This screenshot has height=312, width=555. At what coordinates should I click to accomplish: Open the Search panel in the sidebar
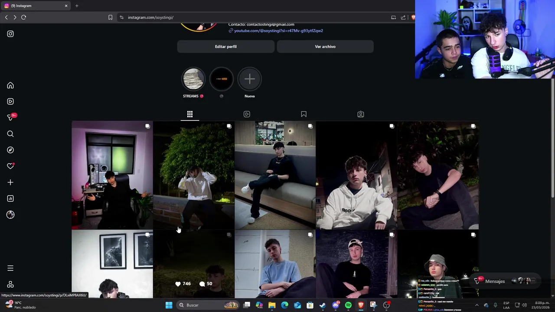point(10,134)
